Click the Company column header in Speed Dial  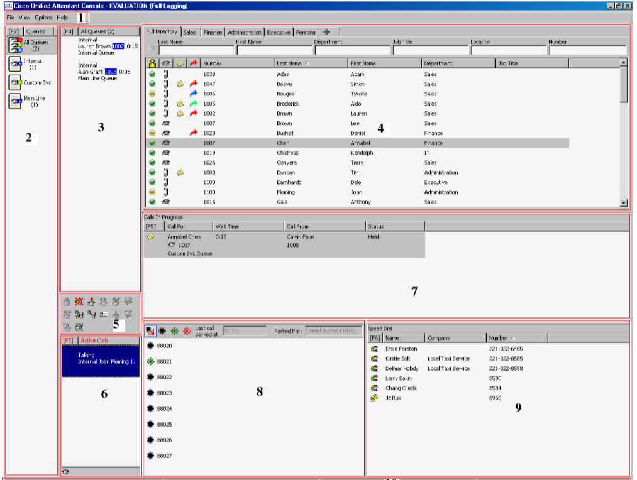455,338
